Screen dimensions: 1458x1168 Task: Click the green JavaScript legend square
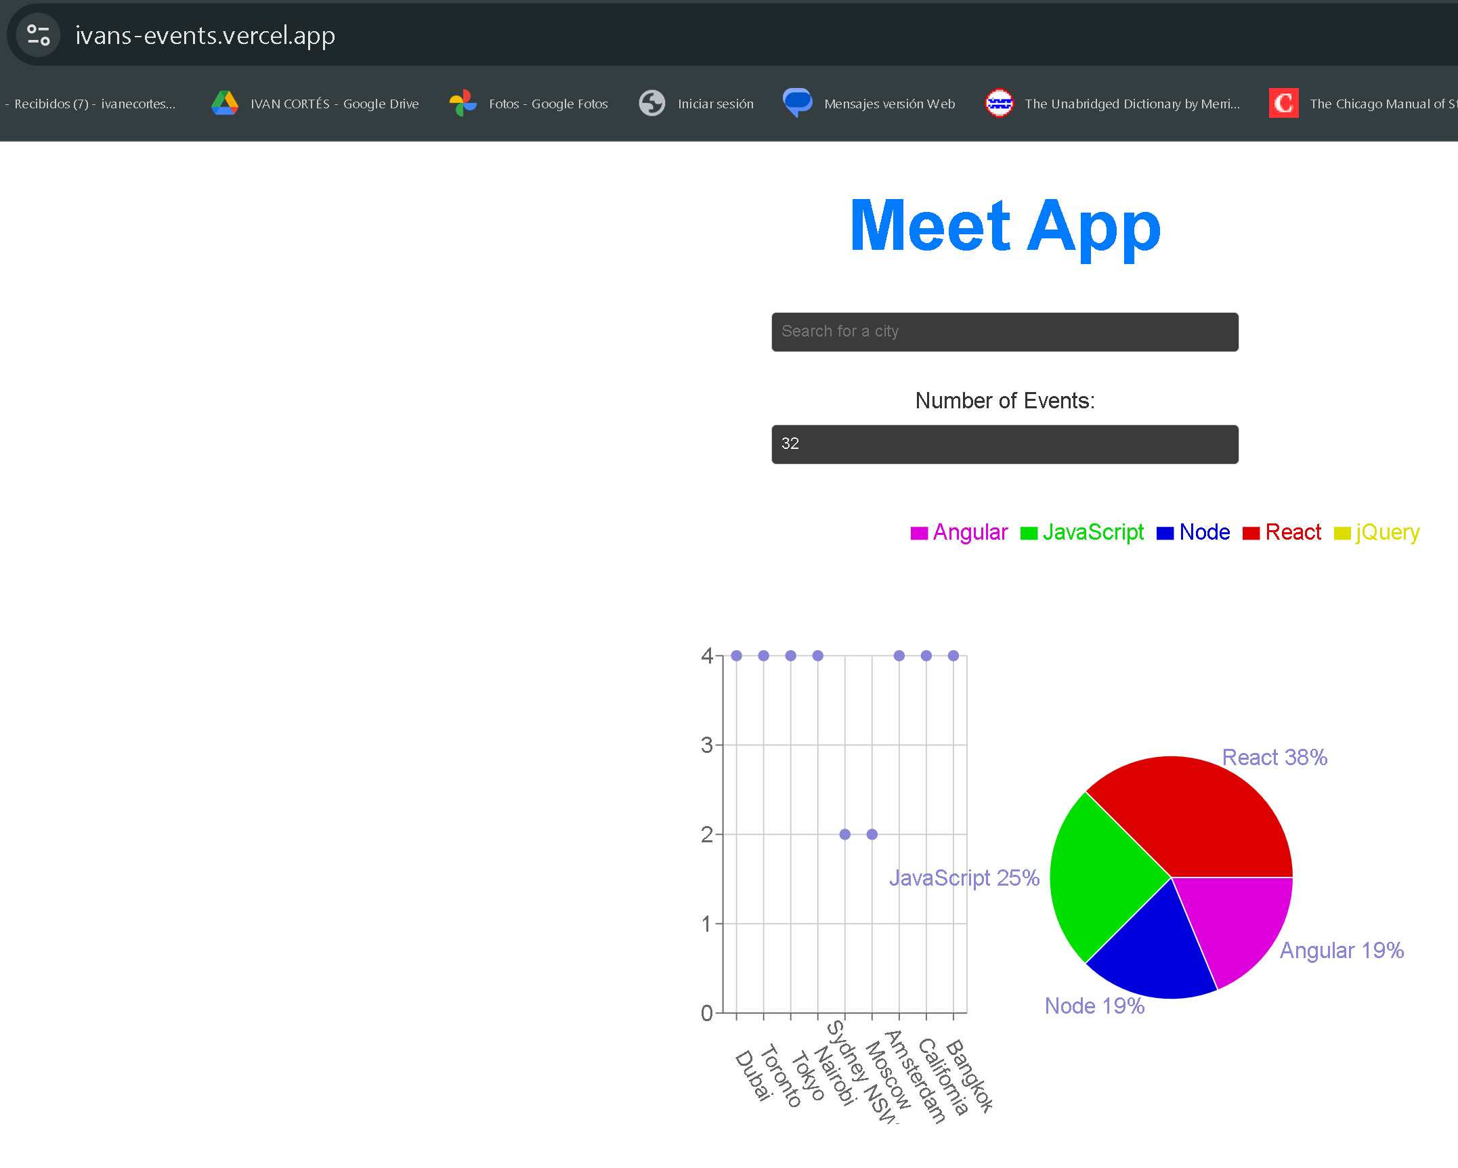(1029, 533)
